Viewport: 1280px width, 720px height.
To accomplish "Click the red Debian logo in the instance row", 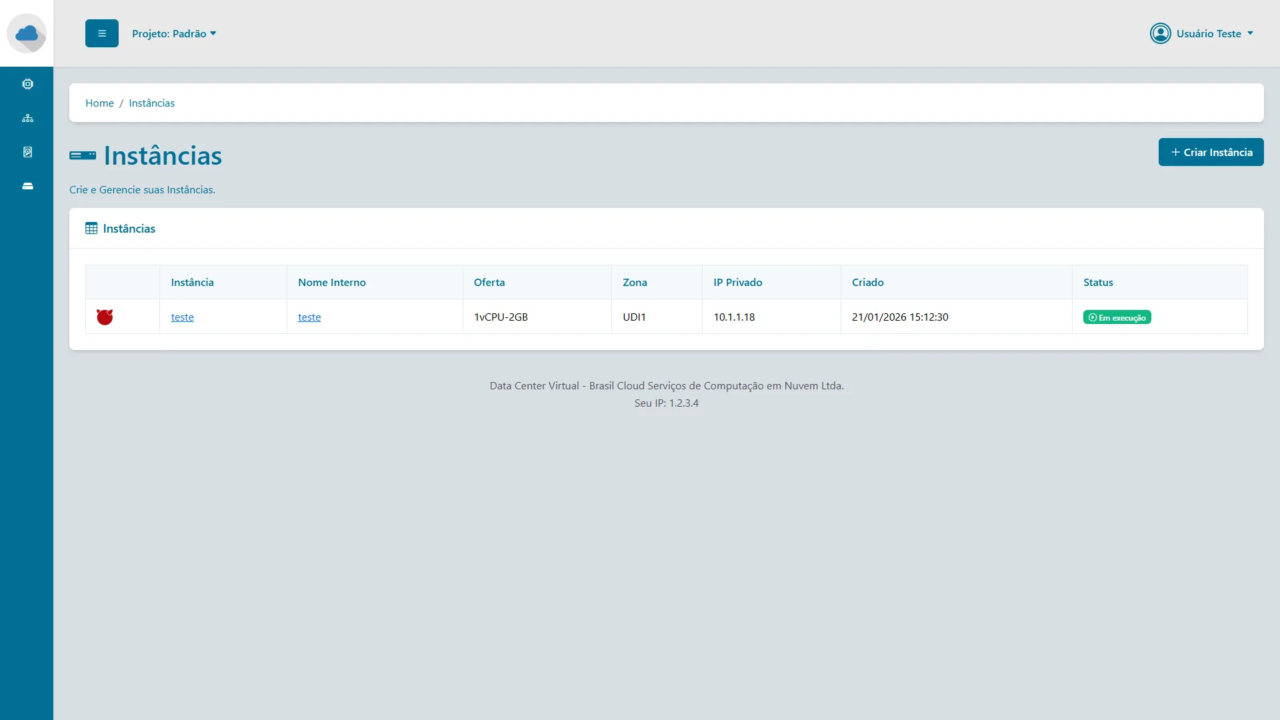I will click(x=105, y=317).
